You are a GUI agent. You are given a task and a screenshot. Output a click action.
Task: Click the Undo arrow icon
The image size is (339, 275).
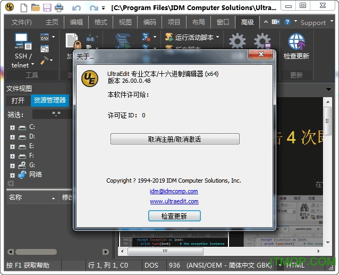[x=77, y=8]
